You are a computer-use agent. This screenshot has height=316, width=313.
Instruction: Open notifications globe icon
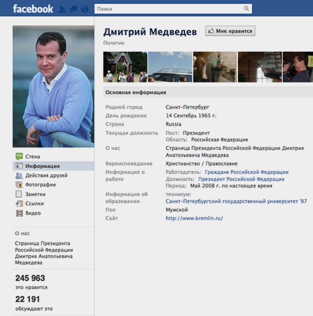click(85, 9)
